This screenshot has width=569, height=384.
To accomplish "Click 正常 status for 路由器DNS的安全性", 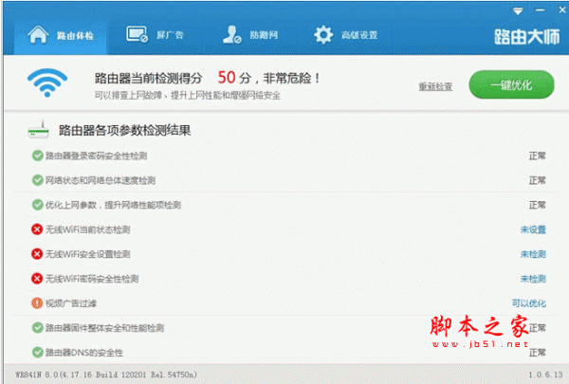I will pyautogui.click(x=537, y=353).
